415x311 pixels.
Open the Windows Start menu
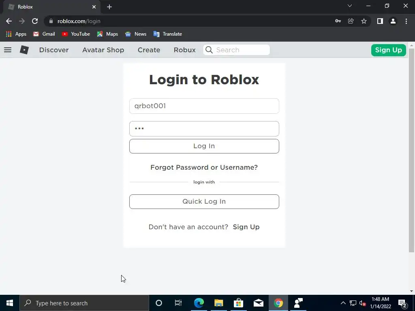[x=10, y=303]
